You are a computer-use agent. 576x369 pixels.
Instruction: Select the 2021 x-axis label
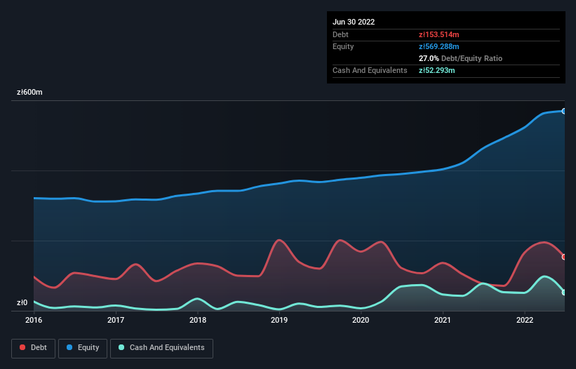[443, 320]
